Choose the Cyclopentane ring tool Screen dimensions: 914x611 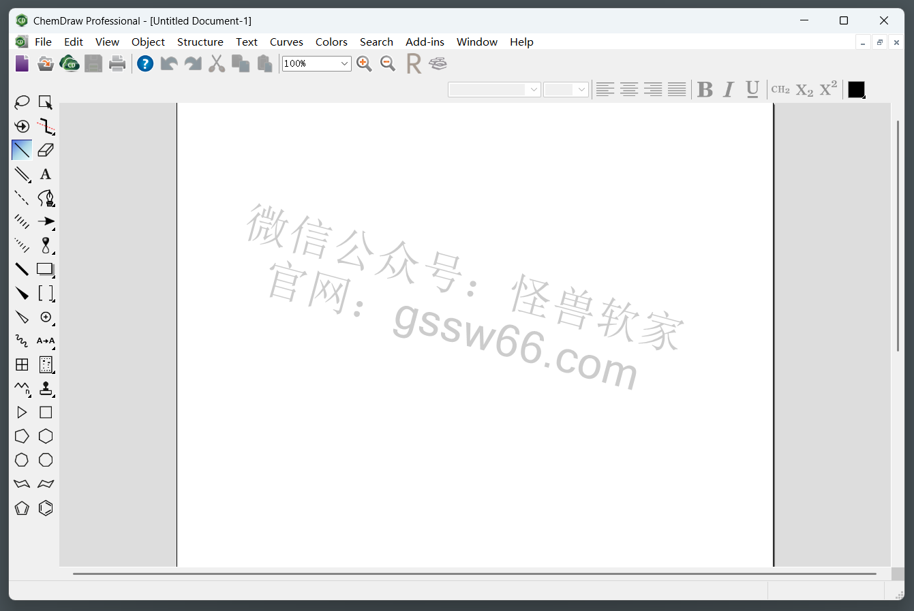22,436
